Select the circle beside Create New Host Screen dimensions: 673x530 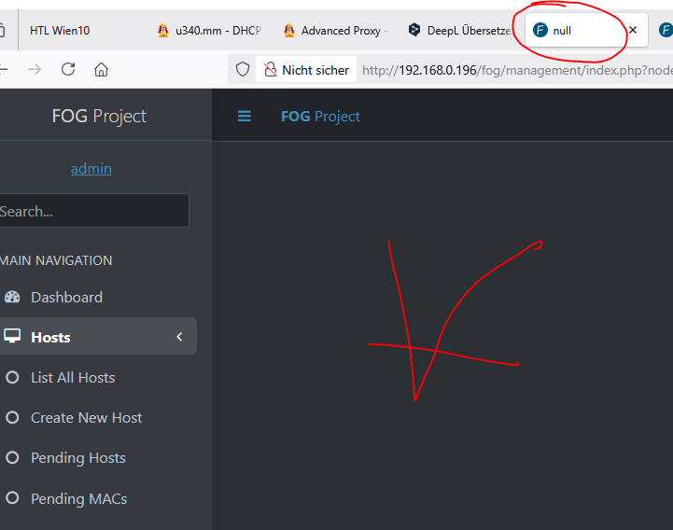[x=12, y=418]
